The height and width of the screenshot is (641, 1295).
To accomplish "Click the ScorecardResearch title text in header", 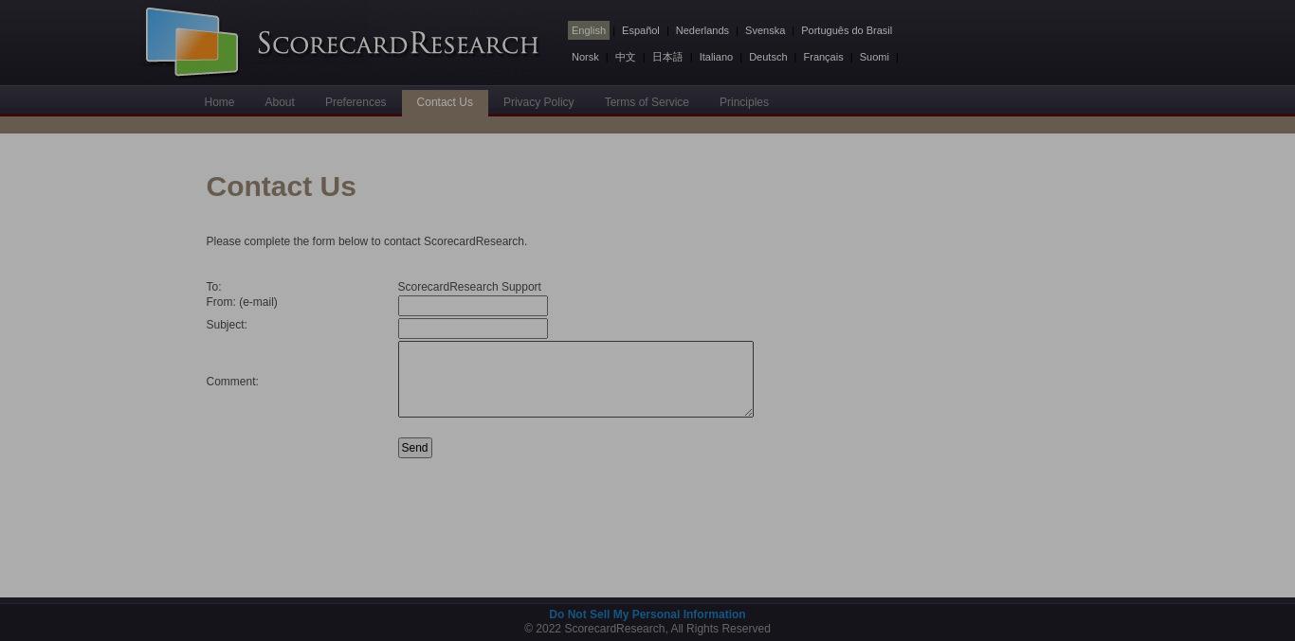I will [398, 44].
